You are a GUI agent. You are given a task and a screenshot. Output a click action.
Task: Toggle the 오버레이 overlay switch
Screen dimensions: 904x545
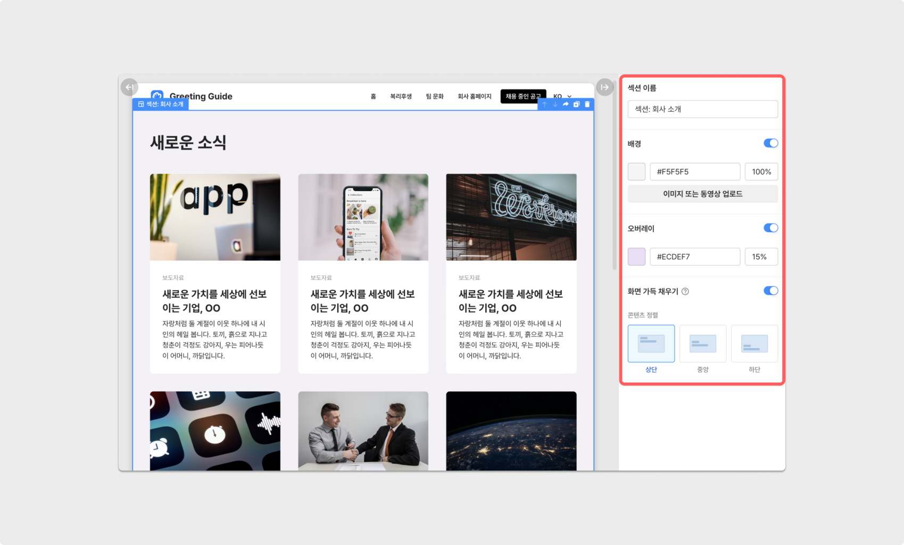click(x=770, y=228)
